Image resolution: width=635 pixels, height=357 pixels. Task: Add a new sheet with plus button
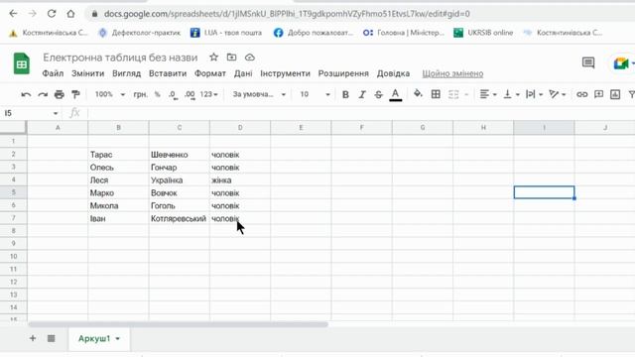[x=33, y=338]
